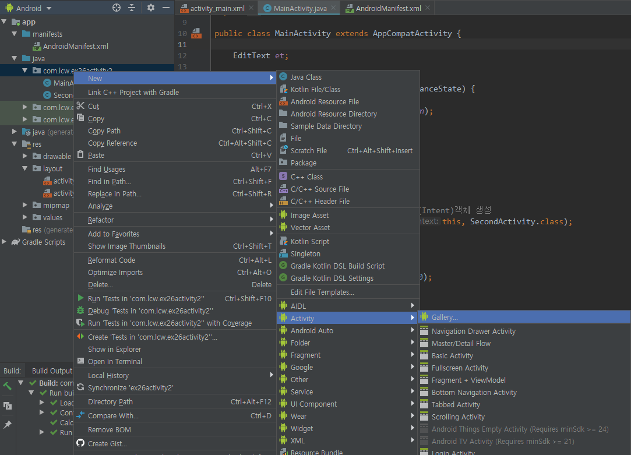Run Tests in com.lcw.ex26activity2
The image size is (631, 455).
175,298
